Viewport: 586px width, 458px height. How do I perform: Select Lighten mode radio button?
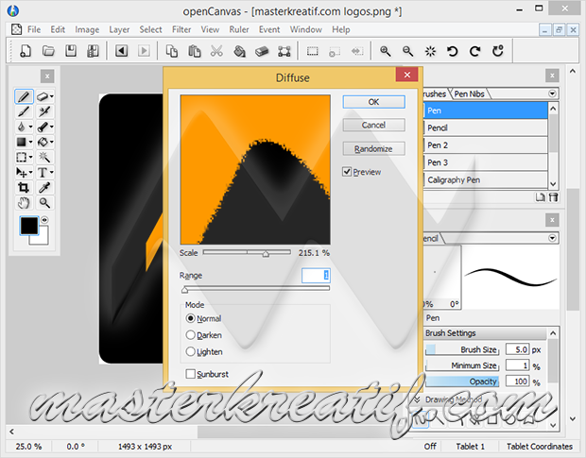coord(190,351)
